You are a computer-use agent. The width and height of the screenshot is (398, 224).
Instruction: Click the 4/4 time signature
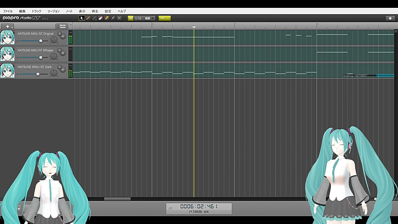tap(206, 212)
